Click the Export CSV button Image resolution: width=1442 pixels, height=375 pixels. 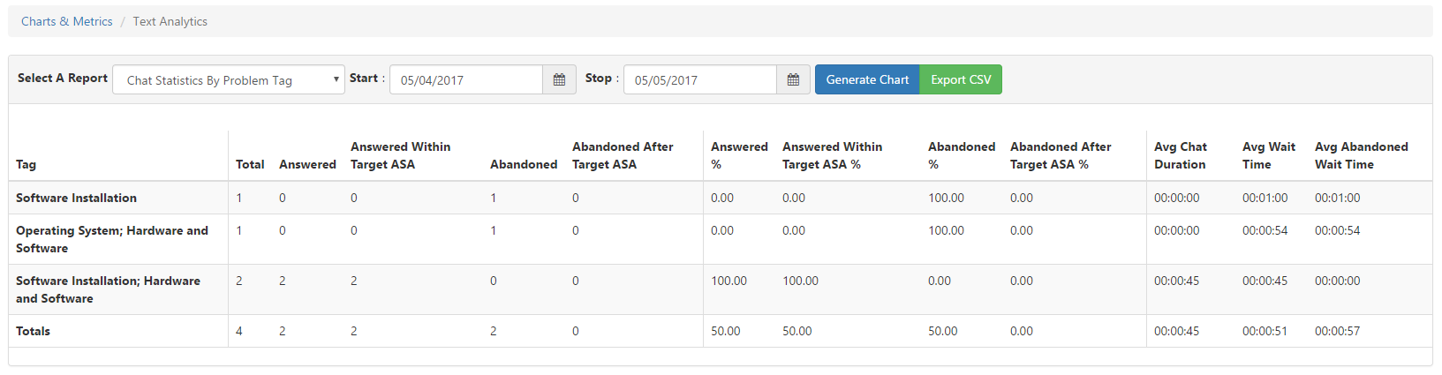(x=961, y=79)
